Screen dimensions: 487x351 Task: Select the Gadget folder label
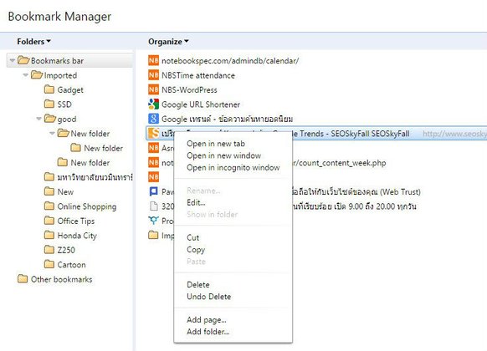[x=70, y=90]
